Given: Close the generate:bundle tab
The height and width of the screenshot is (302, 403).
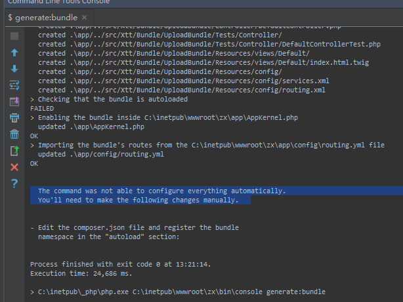Looking at the screenshot, I should [84, 18].
